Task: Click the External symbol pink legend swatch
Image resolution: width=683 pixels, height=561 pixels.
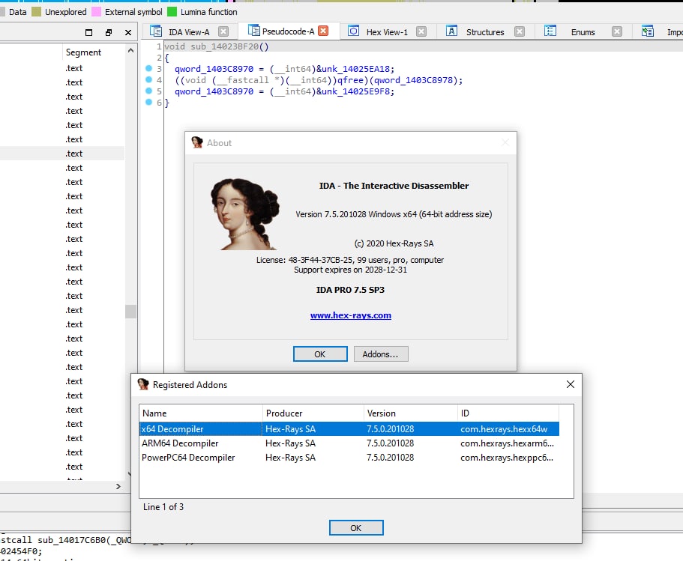Action: coord(96,12)
